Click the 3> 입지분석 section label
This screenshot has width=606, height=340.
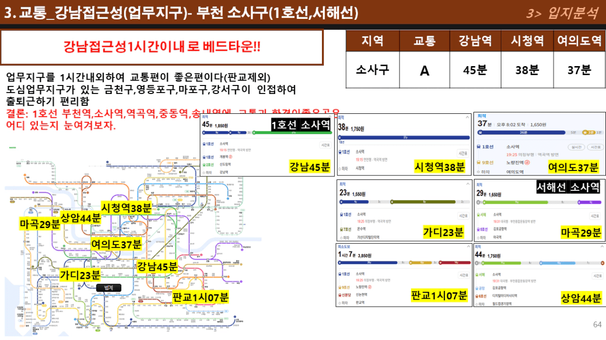click(x=562, y=13)
